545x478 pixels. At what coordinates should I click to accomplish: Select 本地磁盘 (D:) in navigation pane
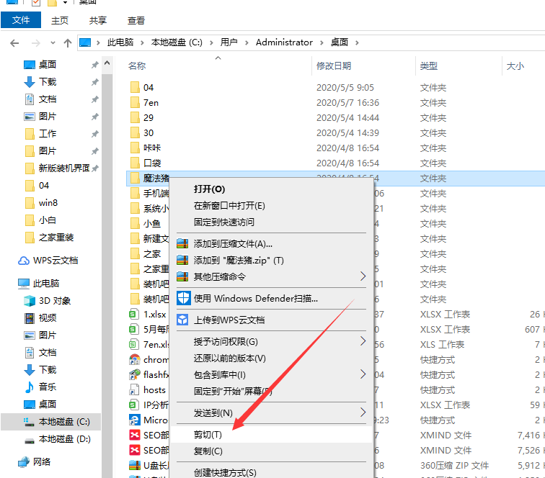click(x=65, y=439)
